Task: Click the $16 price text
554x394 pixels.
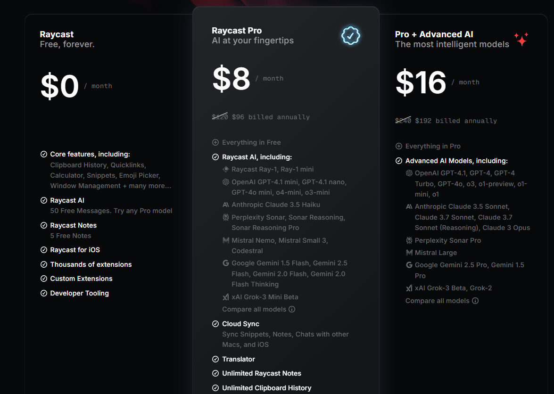Action: (x=421, y=82)
